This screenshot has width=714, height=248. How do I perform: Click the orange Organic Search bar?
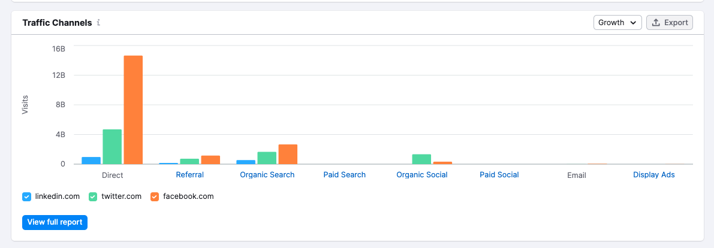click(x=288, y=155)
